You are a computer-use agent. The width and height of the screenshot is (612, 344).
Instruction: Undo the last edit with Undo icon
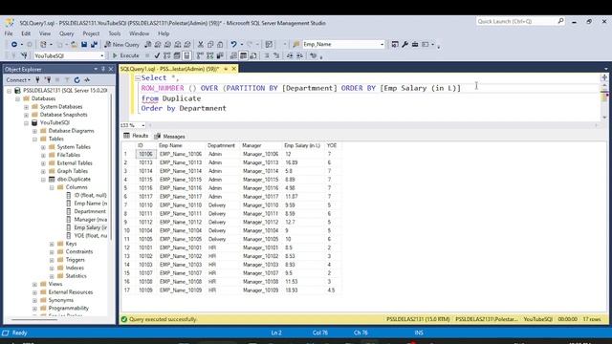tap(233, 45)
